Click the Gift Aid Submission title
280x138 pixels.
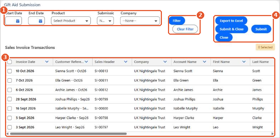coord(22,5)
